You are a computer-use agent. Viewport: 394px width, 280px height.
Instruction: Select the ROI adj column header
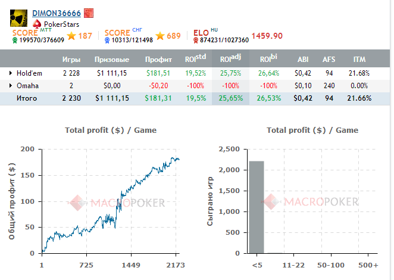(229, 60)
